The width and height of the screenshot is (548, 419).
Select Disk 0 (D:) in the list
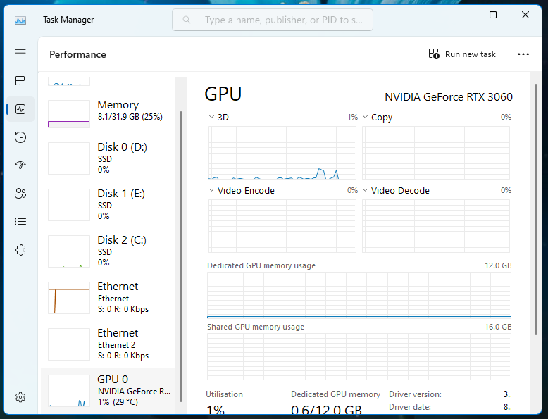(108, 158)
